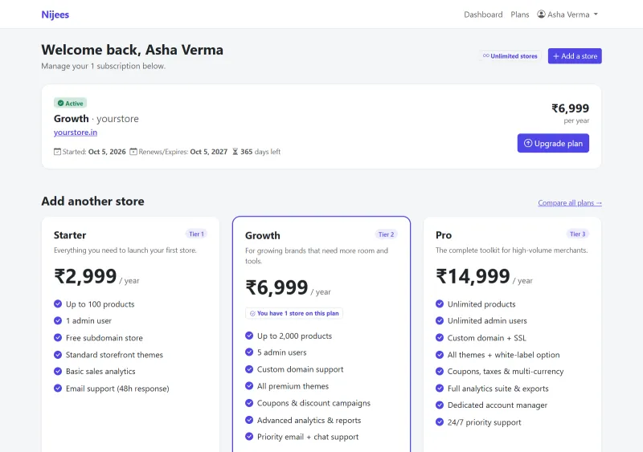Select the Growth plan card title

coord(263,235)
